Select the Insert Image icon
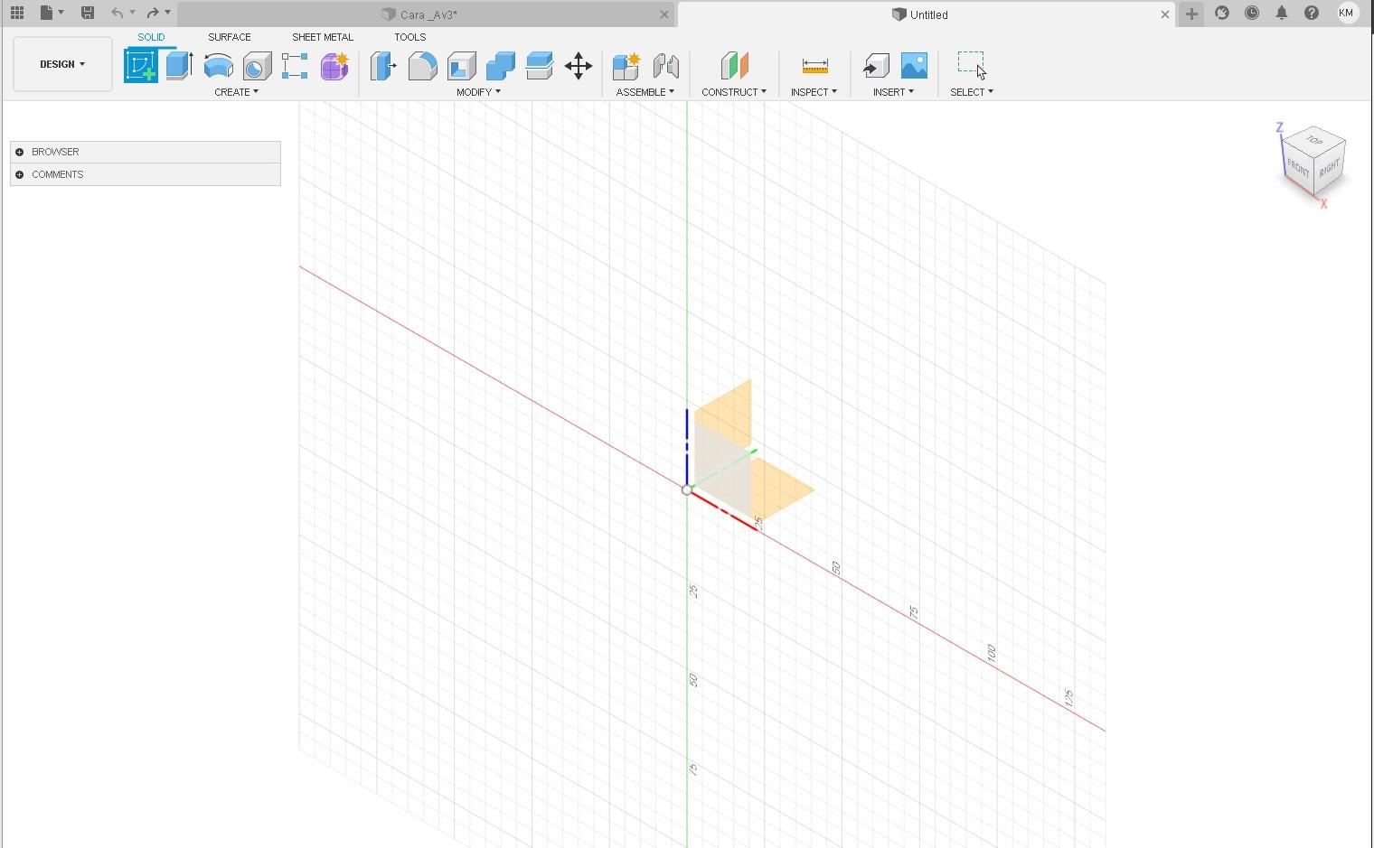The height and width of the screenshot is (848, 1374). (x=914, y=66)
